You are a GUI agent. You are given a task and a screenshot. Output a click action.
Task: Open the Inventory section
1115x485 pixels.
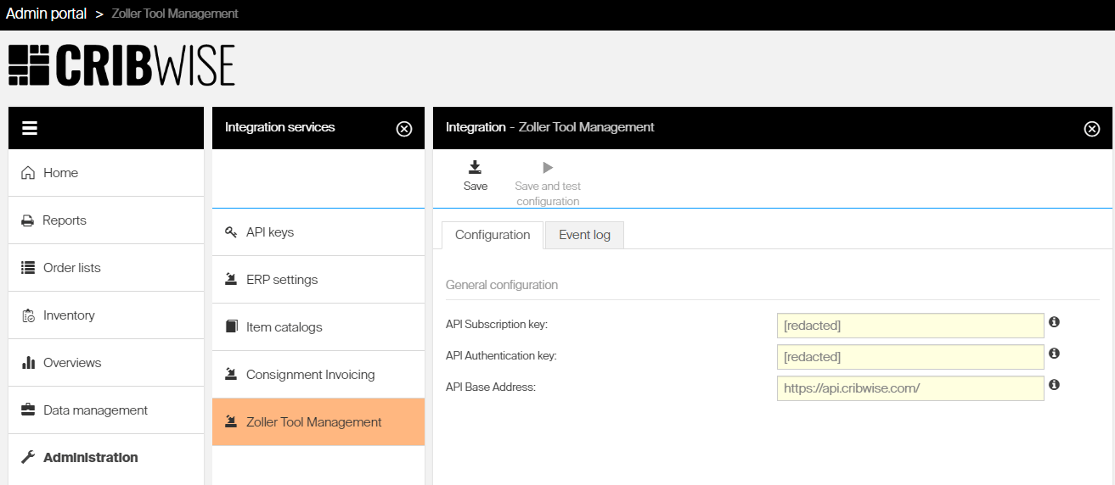(69, 315)
